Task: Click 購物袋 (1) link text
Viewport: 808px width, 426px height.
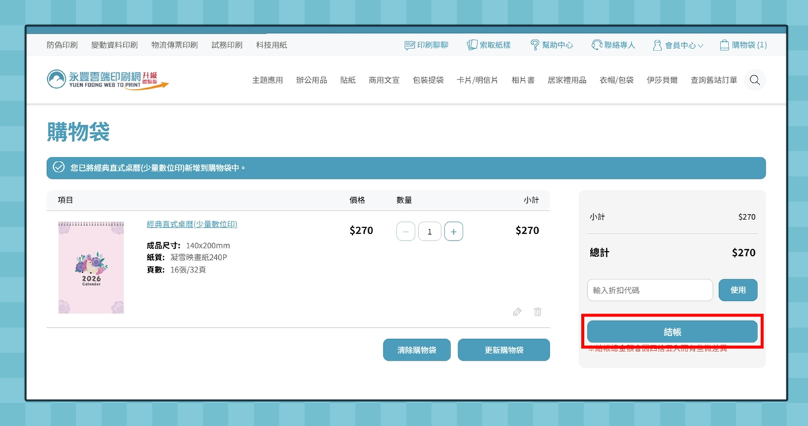Action: 749,45
